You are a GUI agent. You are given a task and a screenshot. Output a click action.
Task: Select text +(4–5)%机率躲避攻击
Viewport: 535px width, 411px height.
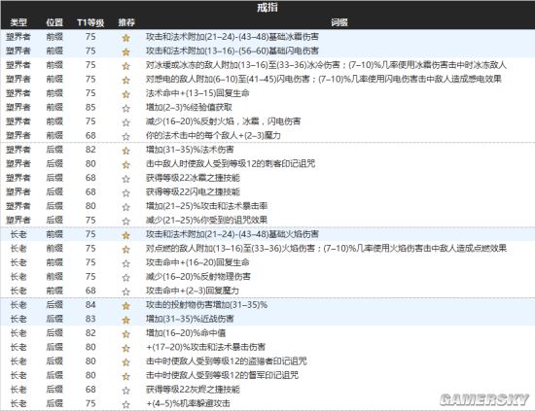188,403
